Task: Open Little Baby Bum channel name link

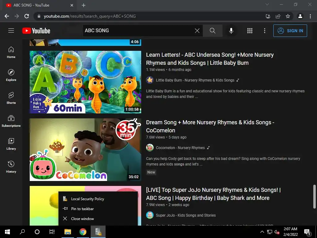Action: (195, 80)
